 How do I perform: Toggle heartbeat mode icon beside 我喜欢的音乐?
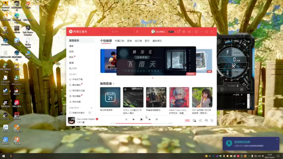[x=90, y=113]
